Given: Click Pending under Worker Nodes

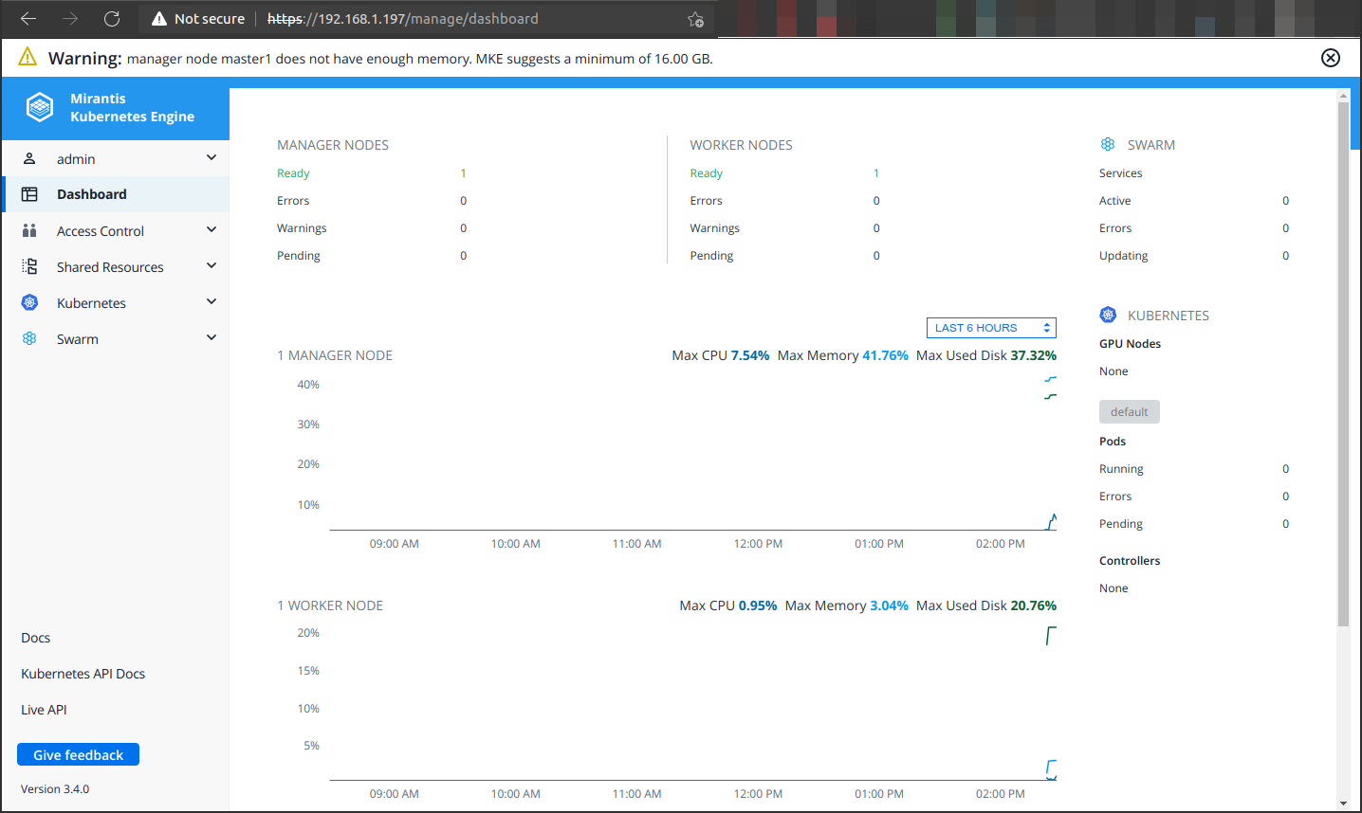Looking at the screenshot, I should (x=711, y=256).
